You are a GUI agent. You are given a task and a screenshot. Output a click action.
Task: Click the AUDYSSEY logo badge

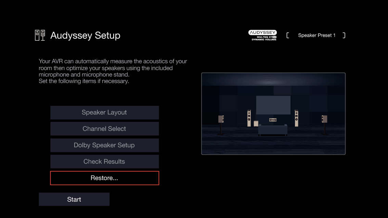click(x=262, y=33)
